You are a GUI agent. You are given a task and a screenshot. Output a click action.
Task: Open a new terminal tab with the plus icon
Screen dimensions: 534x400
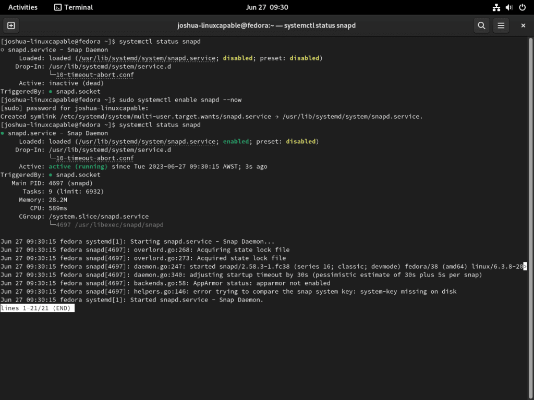click(11, 25)
